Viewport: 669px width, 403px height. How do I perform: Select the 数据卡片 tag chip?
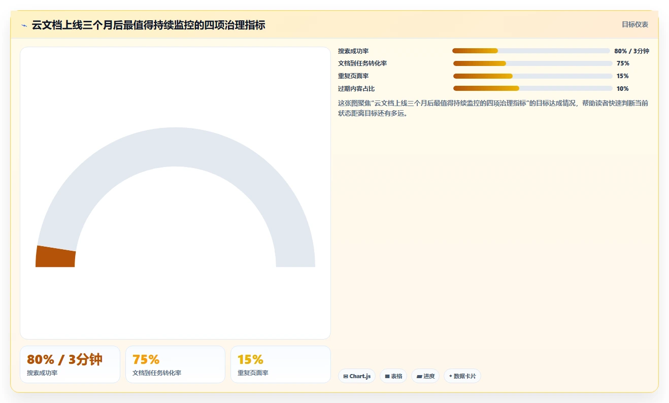[462, 376]
